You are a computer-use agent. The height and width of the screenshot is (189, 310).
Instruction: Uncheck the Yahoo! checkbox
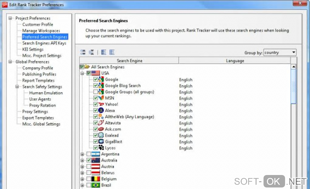point(95,104)
